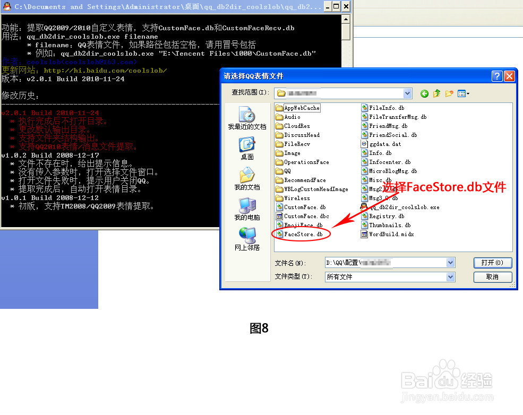Select the Info.db file
Viewport: 523px width, 415px height.
click(376, 153)
